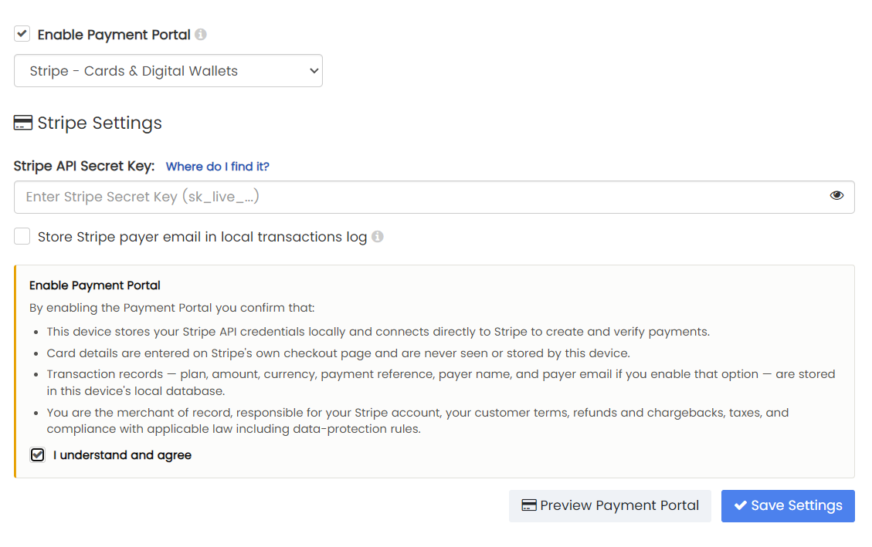
Task: Click the Stripe API Secret Key label
Action: click(84, 166)
